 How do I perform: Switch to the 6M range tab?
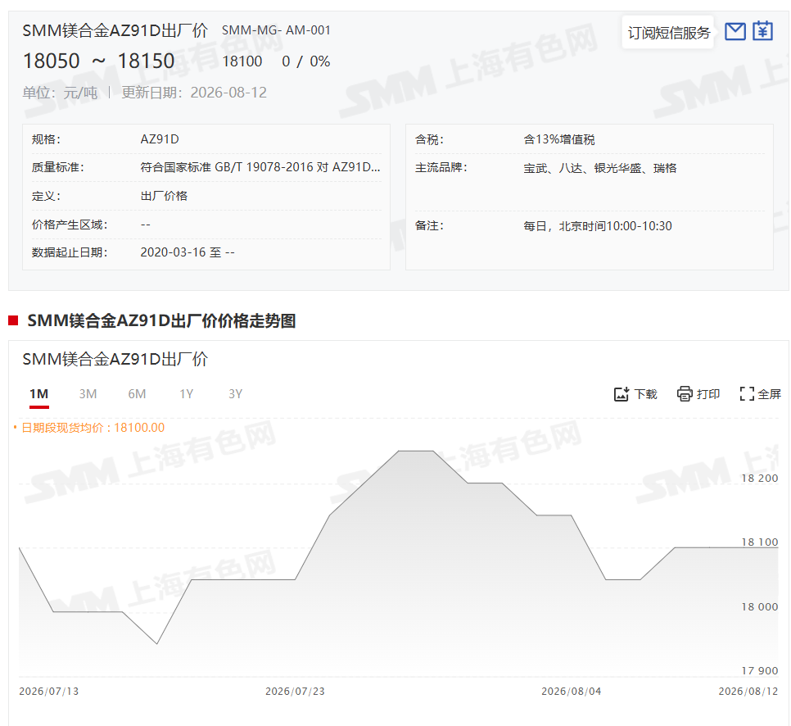click(x=137, y=394)
